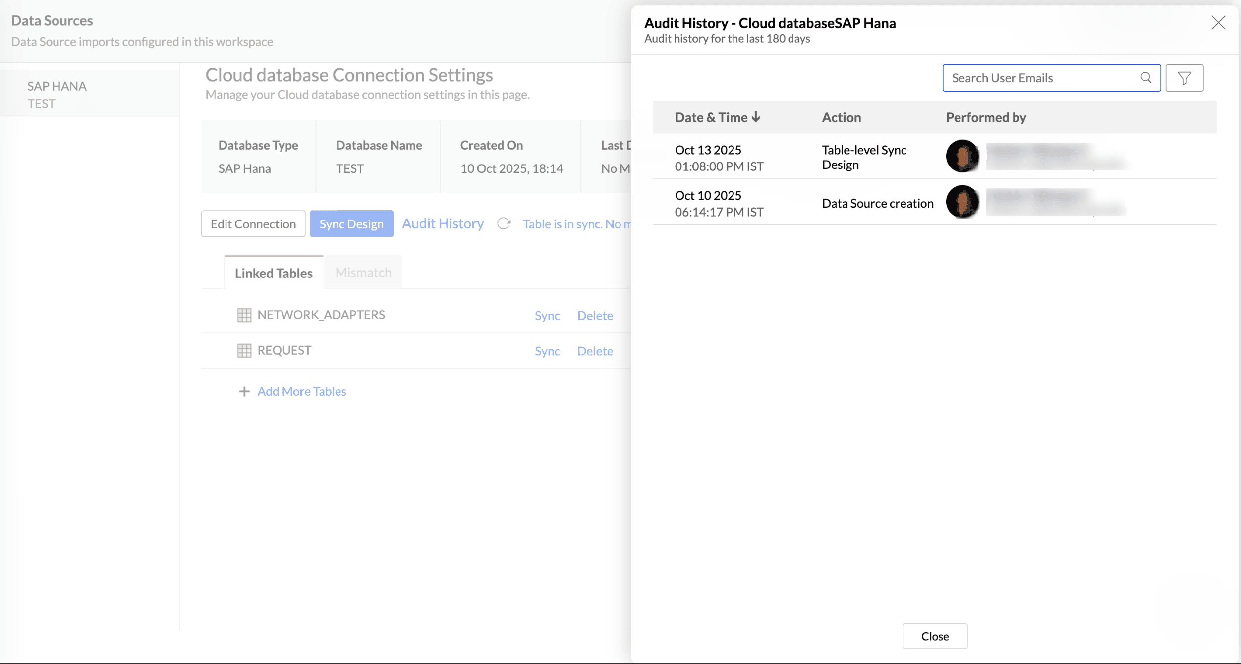The width and height of the screenshot is (1241, 664).
Task: Sort by the Date & Time arrow
Action: 756,117
